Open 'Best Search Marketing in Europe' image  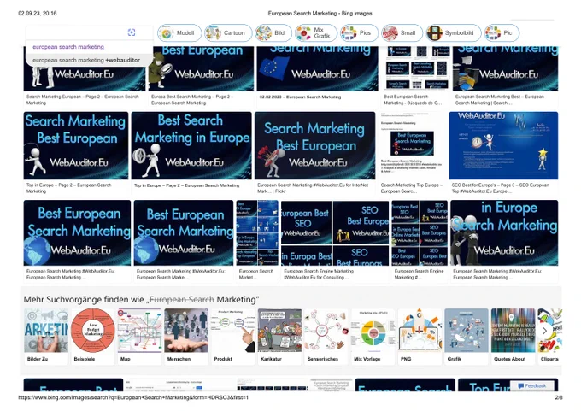191,145
